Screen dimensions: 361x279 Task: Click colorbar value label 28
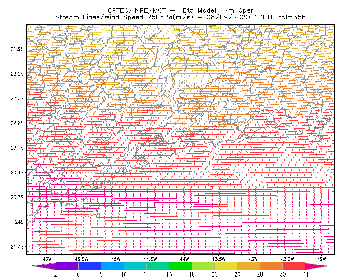click(260, 274)
